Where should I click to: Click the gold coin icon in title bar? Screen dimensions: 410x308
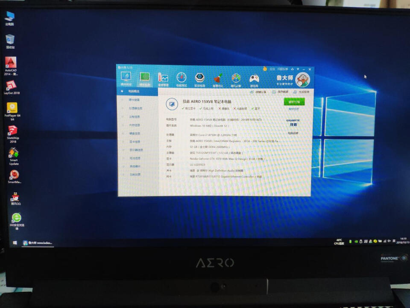(x=265, y=69)
